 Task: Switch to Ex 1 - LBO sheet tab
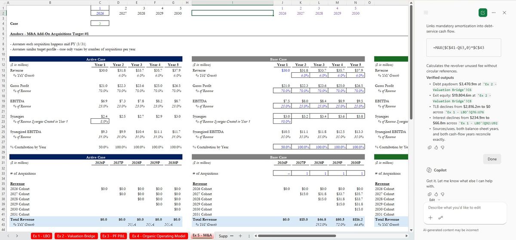click(42, 236)
